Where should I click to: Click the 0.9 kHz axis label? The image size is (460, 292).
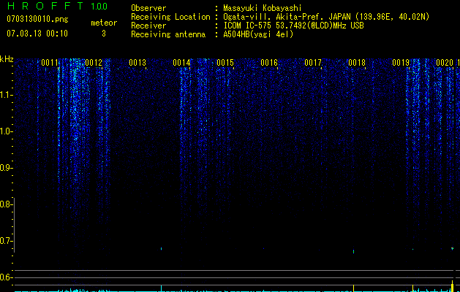point(6,168)
